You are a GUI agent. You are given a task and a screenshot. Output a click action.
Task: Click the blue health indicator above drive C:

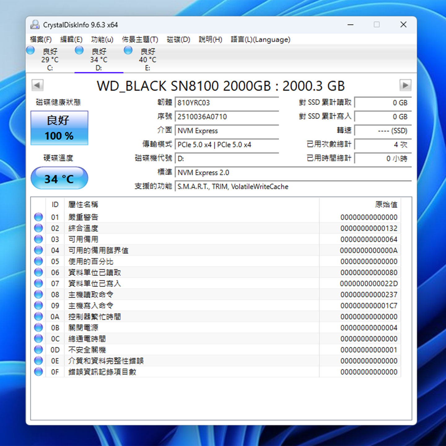pyautogui.click(x=30, y=49)
